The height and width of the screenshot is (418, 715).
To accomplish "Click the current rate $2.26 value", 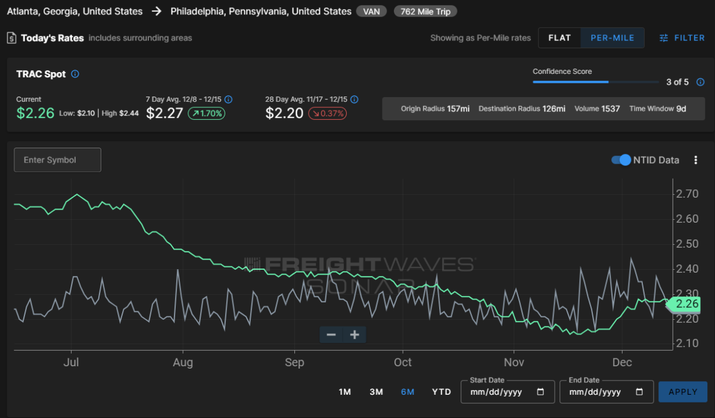I will point(35,113).
